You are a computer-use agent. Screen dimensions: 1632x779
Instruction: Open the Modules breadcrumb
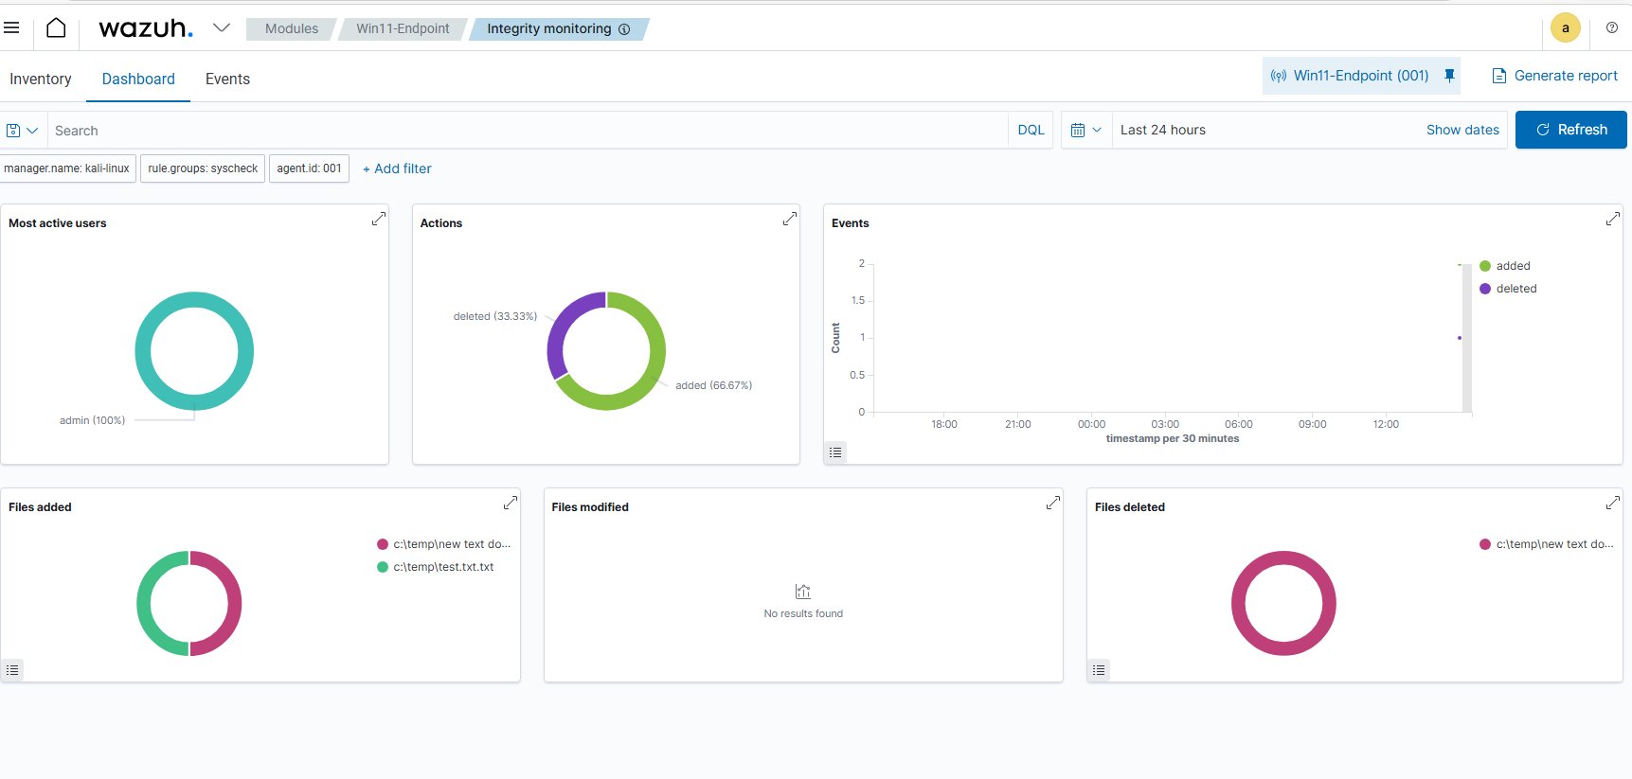coord(291,29)
